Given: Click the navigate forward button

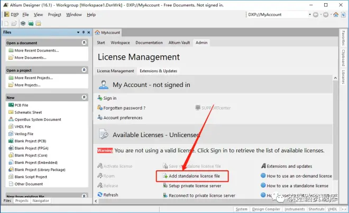Looking at the screenshot, I should click(x=326, y=15).
